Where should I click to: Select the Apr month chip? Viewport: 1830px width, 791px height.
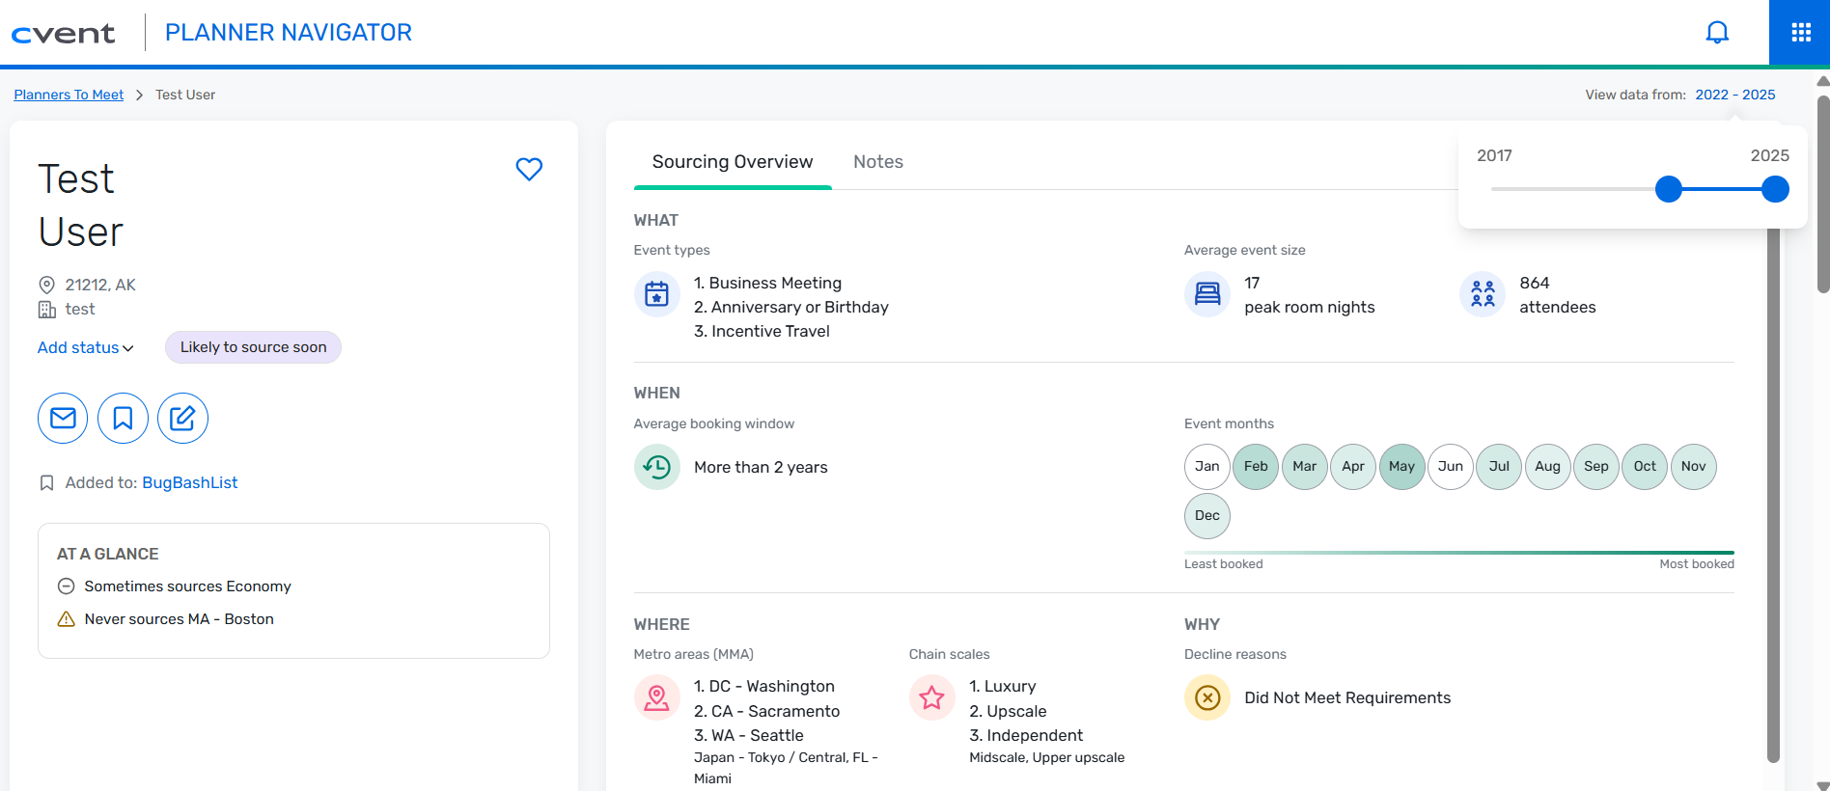pyautogui.click(x=1353, y=467)
